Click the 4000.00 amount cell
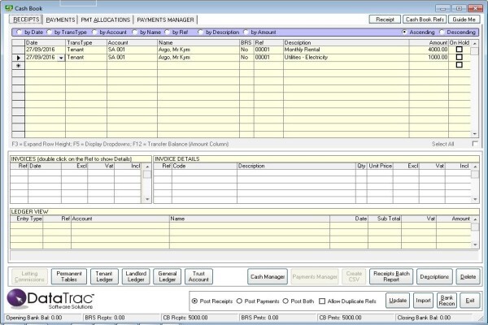The image size is (488, 325). click(x=429, y=50)
